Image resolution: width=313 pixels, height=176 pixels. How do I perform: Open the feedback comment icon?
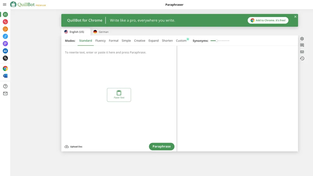[302, 45]
